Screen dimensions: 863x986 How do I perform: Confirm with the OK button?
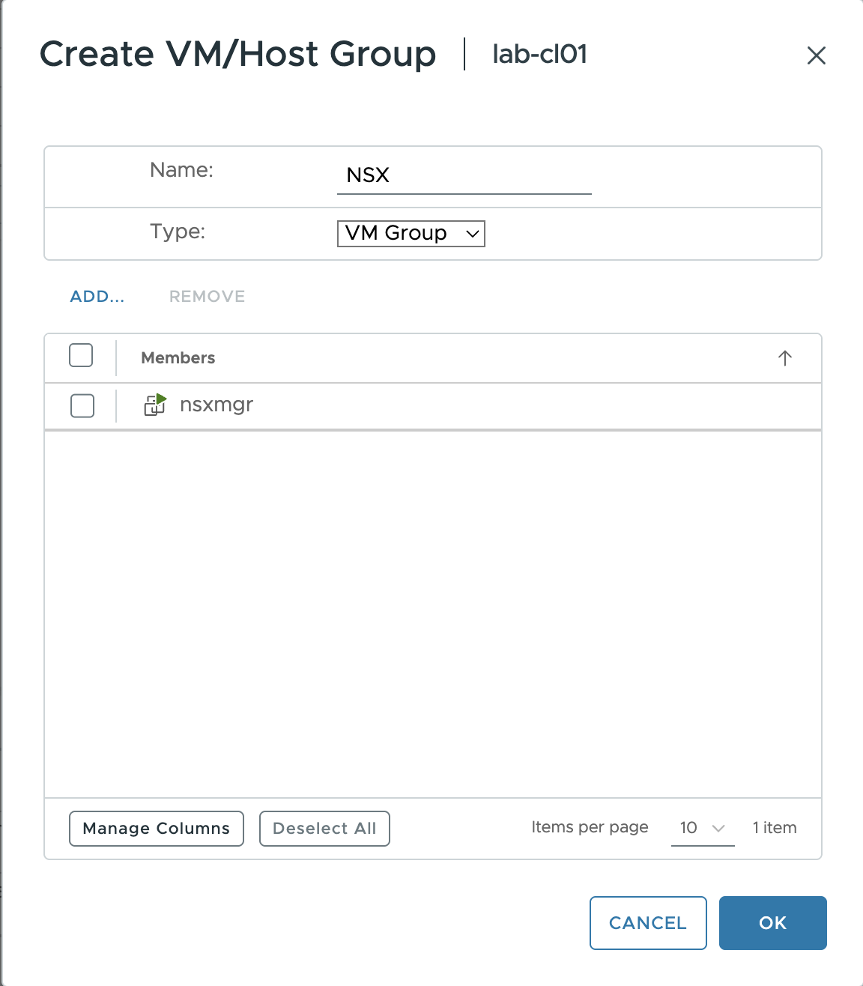click(772, 923)
